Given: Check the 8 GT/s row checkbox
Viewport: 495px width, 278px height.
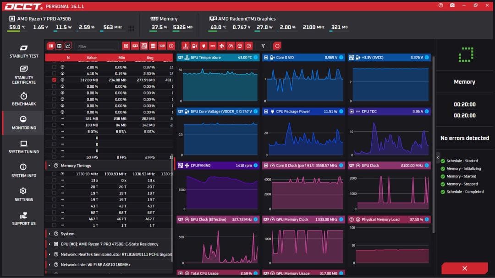Looking at the screenshot, I should click(54, 131).
